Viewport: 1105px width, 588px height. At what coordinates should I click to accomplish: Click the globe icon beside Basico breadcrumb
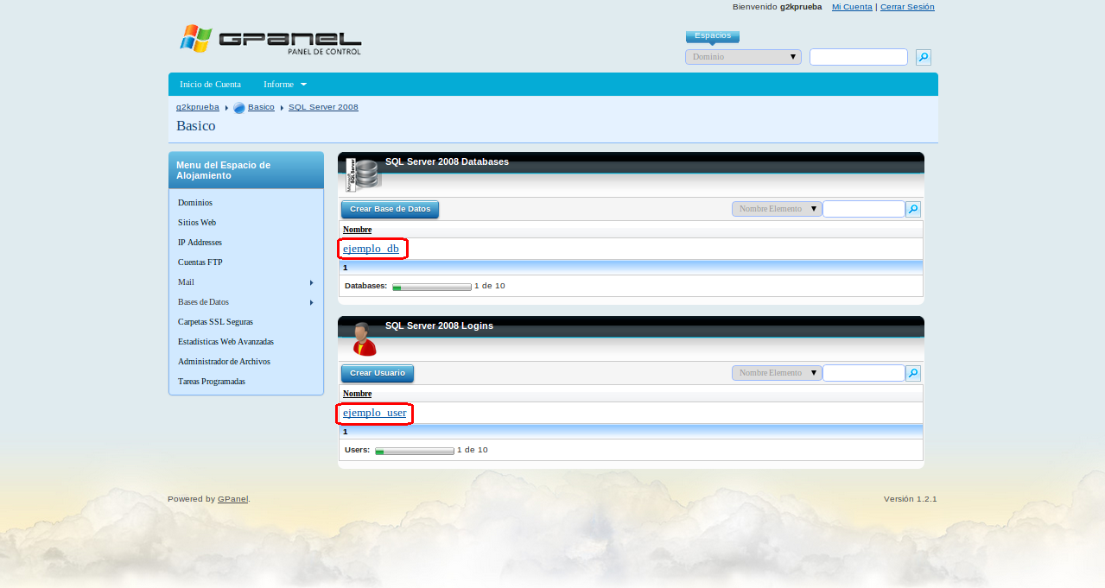239,108
